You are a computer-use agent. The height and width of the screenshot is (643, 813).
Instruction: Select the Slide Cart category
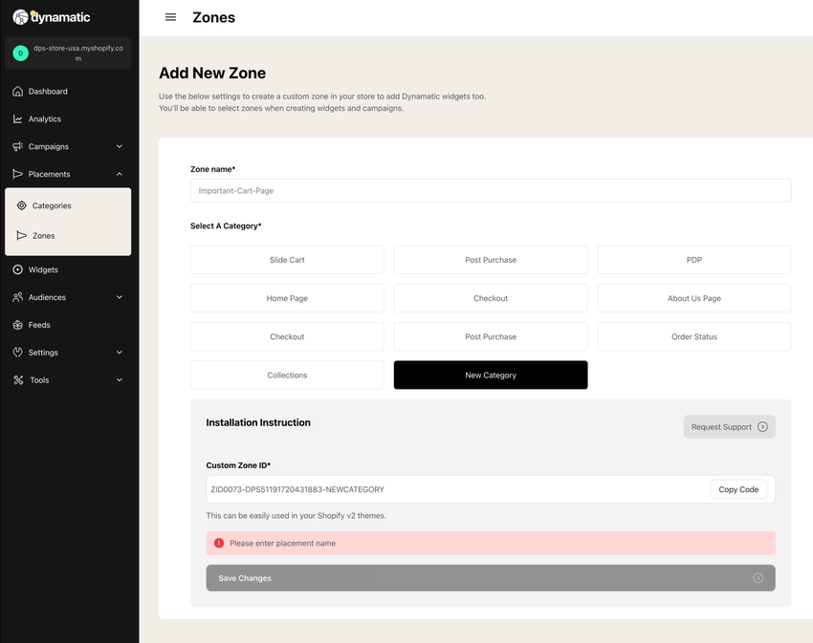(x=287, y=260)
